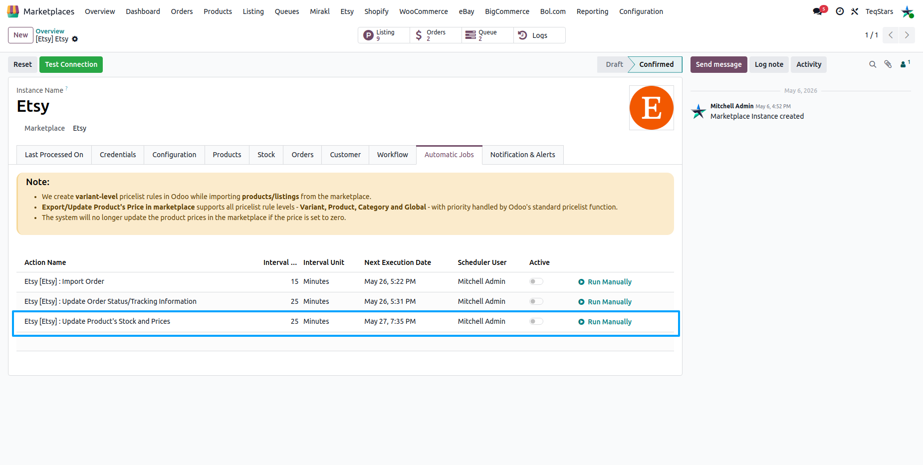The height and width of the screenshot is (465, 923).
Task: Switch to the form's Configuration tab
Action: click(174, 155)
